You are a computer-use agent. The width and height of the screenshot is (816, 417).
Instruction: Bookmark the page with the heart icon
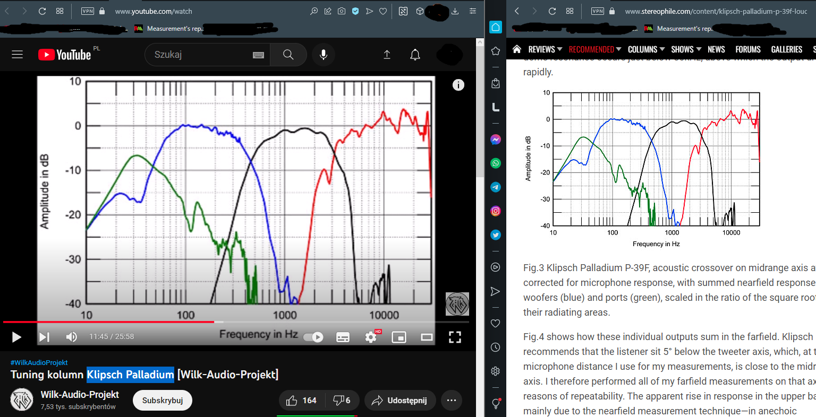[x=383, y=11]
